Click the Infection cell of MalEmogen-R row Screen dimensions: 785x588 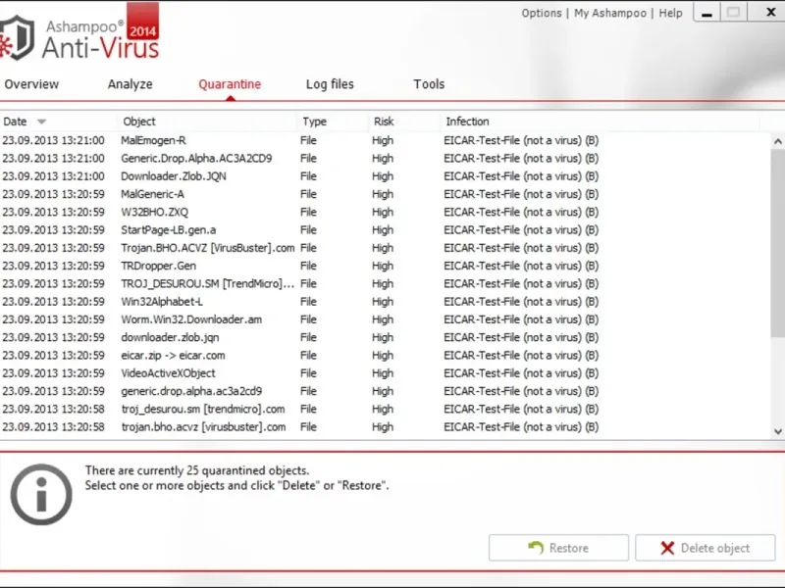(x=521, y=140)
